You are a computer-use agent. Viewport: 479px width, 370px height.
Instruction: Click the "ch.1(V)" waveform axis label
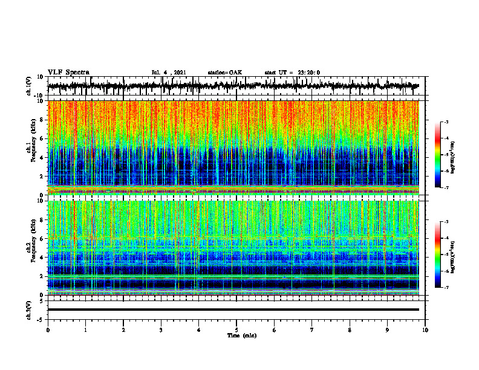pos(29,86)
